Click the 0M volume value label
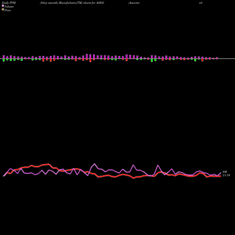The image size is (235, 235). tap(225, 172)
